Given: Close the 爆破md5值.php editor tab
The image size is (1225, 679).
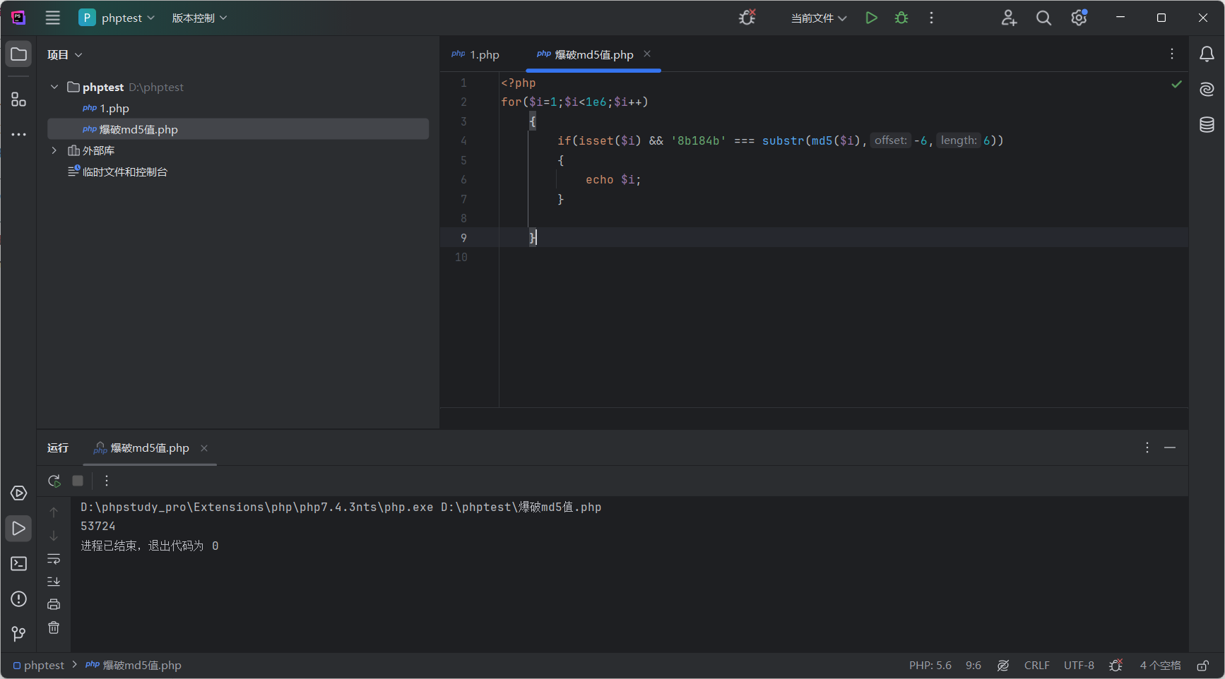Looking at the screenshot, I should pyautogui.click(x=647, y=54).
